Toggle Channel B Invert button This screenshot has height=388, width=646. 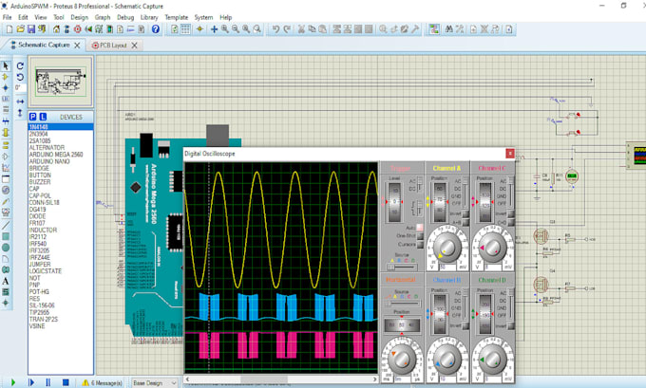pyautogui.click(x=465, y=326)
